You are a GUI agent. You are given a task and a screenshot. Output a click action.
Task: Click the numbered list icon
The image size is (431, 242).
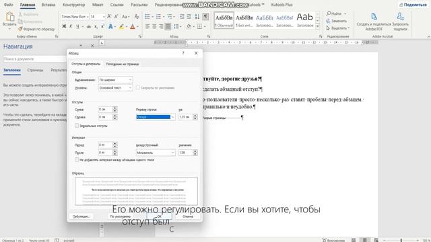tap(158, 17)
